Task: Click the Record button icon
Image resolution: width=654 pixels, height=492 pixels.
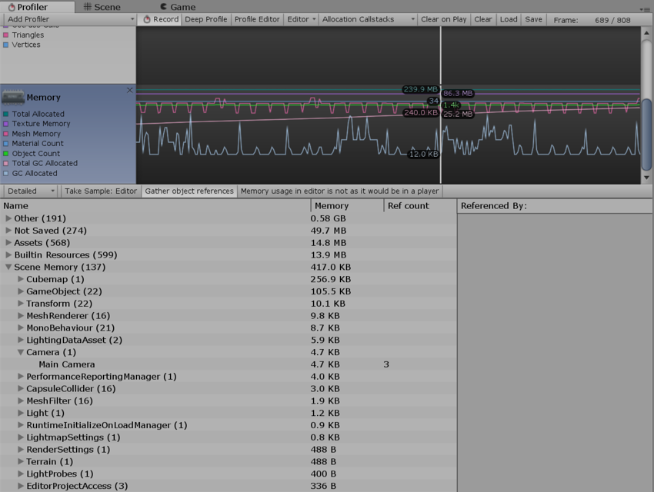Action: (148, 19)
